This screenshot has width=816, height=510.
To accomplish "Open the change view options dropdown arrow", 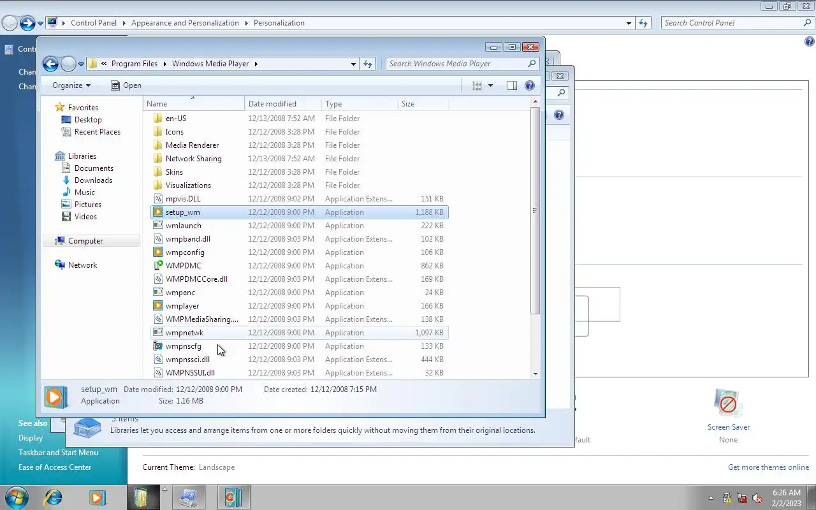I will click(x=490, y=85).
